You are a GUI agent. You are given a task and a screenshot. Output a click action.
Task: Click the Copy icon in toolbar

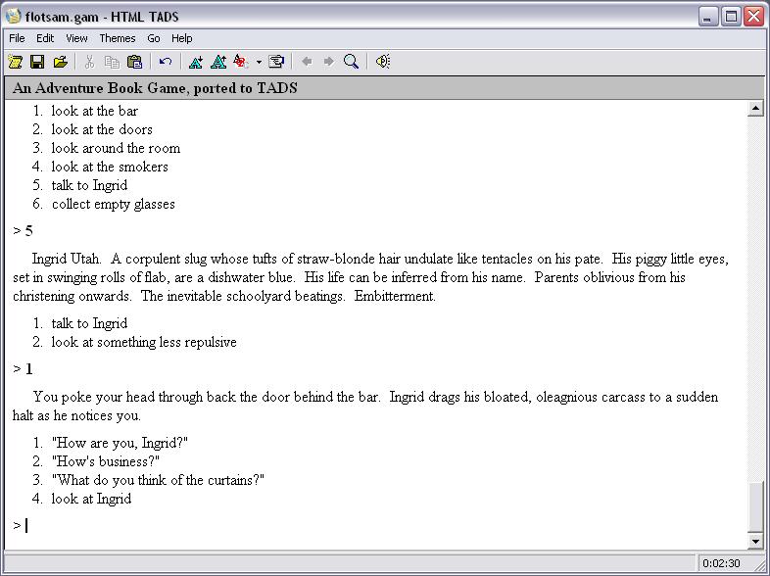point(112,62)
